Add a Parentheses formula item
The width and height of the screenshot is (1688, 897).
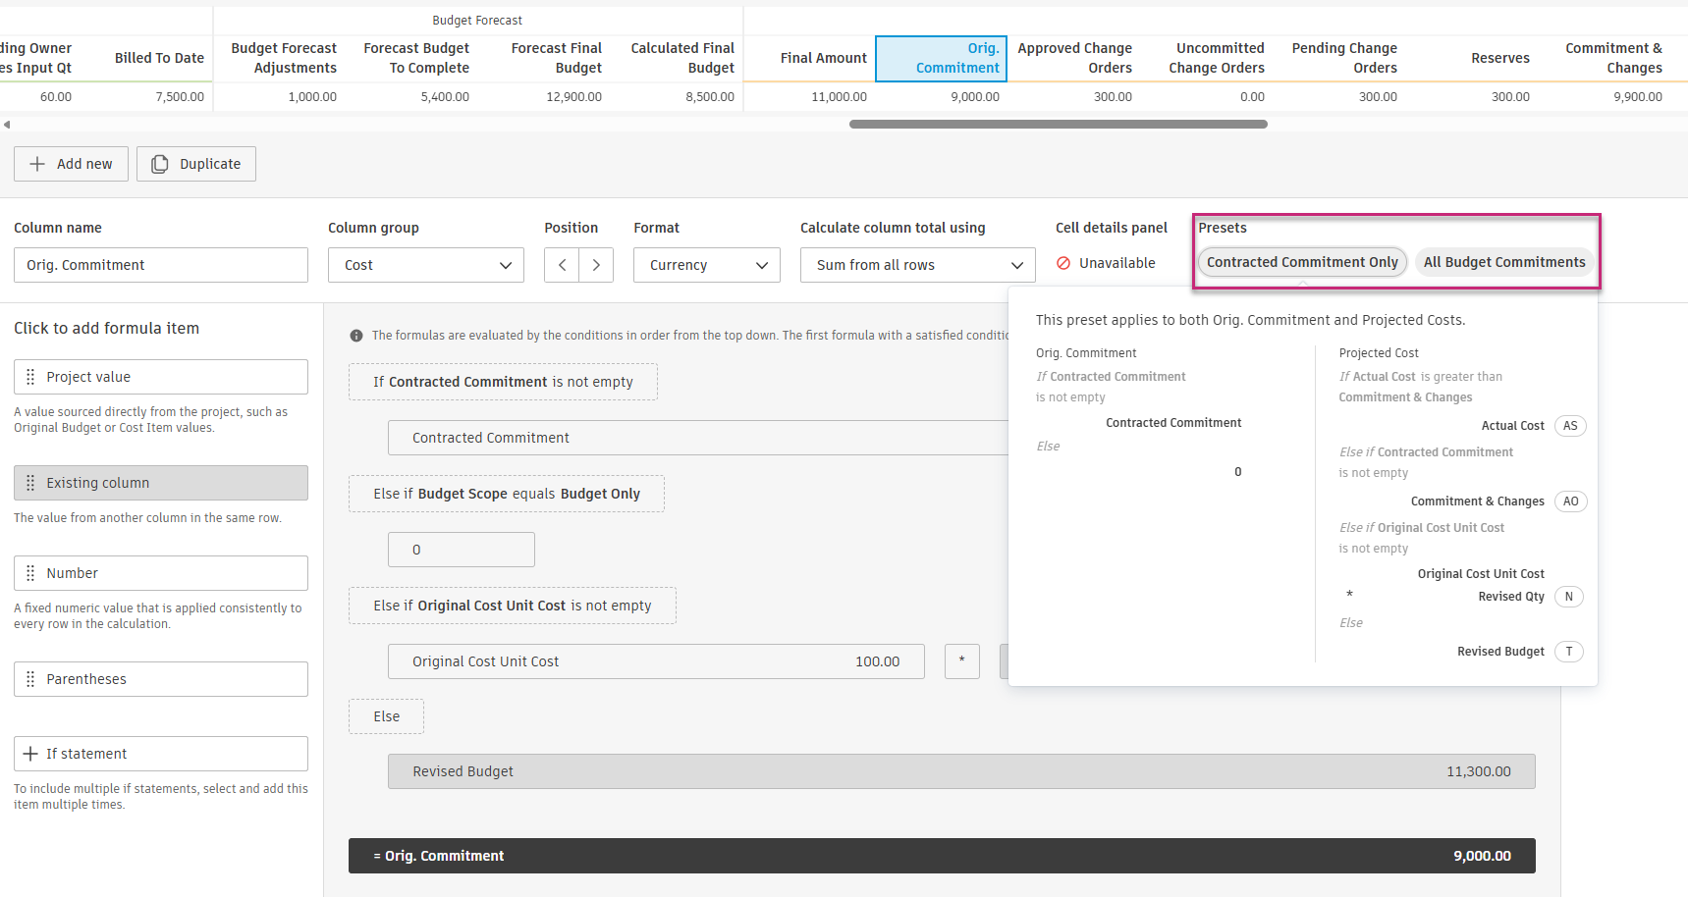point(161,679)
